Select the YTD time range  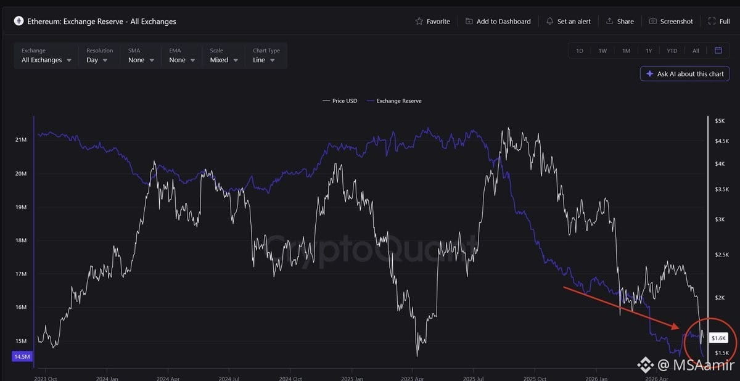click(x=672, y=51)
